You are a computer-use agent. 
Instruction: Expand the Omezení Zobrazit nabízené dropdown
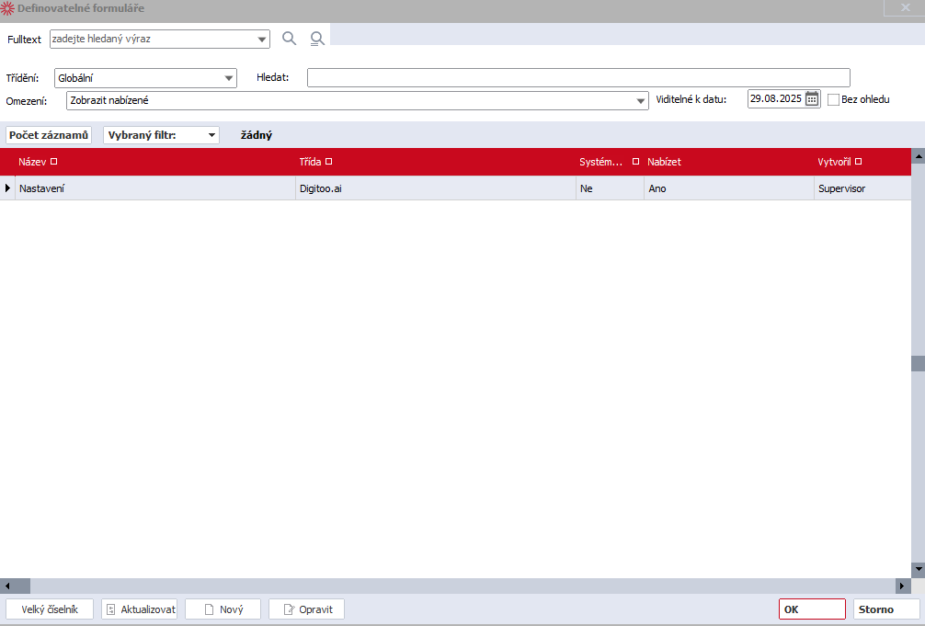pyautogui.click(x=641, y=101)
